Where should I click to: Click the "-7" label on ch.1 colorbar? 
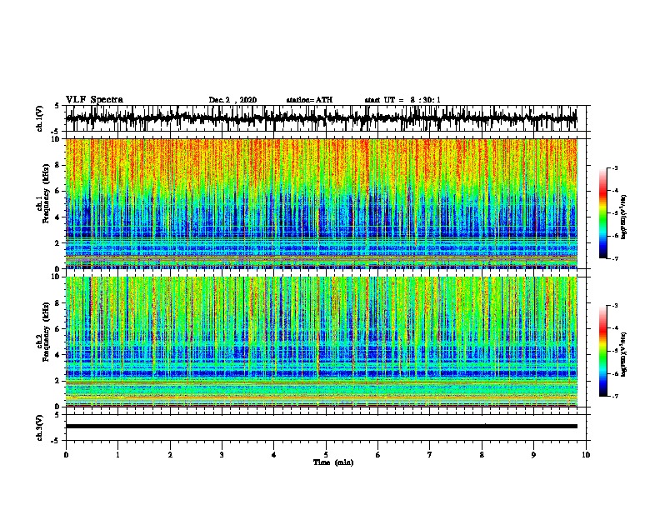coord(615,258)
